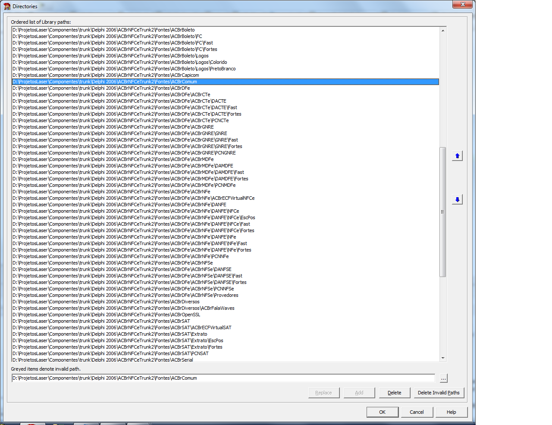This screenshot has height=425, width=552.
Task: Select the path ending in ACBrNFe\DANFE
Action: [226, 205]
